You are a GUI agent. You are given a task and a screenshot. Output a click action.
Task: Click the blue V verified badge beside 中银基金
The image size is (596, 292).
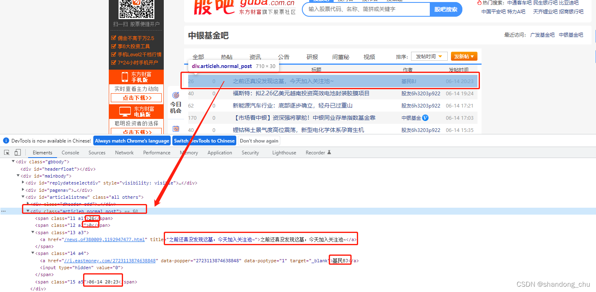pos(426,118)
